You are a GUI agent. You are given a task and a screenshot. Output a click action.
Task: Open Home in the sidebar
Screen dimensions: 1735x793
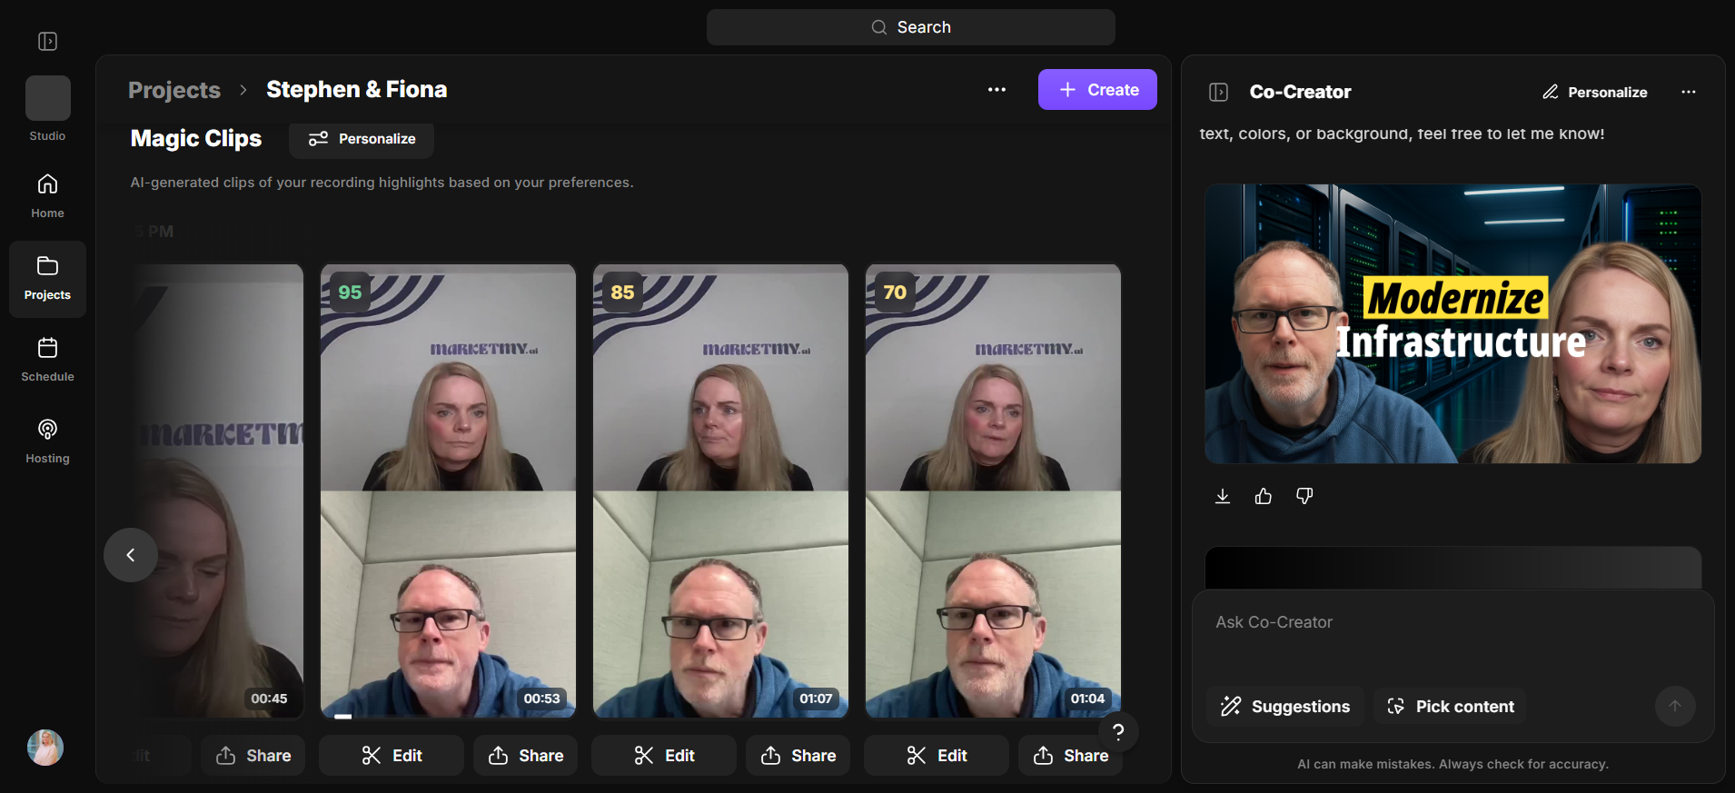tap(47, 196)
